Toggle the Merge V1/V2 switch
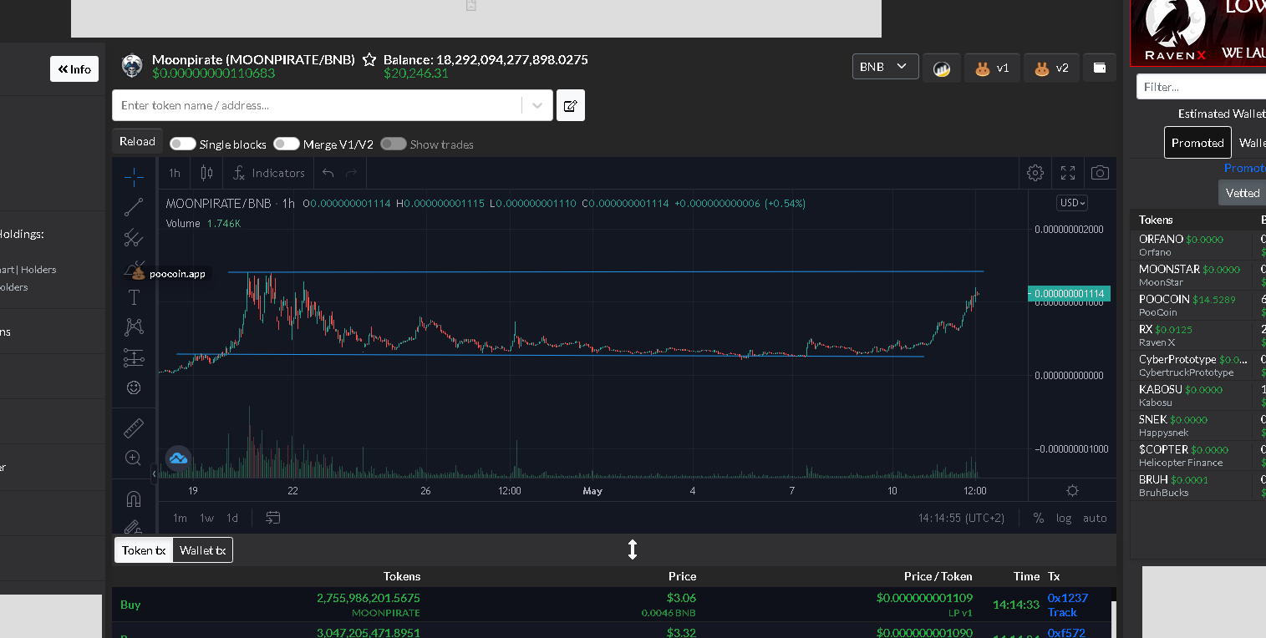The image size is (1266, 638). [287, 144]
